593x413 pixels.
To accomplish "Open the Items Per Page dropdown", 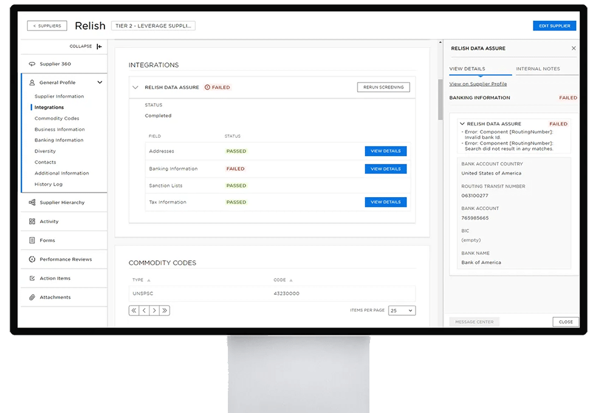I will click(402, 311).
